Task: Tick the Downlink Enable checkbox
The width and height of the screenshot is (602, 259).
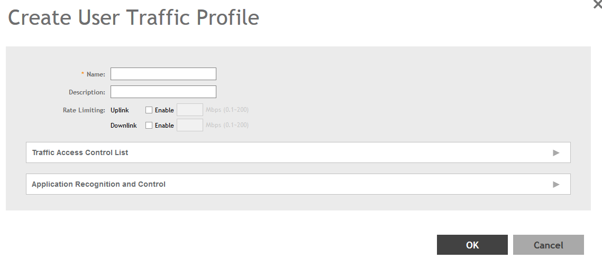Action: pos(149,126)
